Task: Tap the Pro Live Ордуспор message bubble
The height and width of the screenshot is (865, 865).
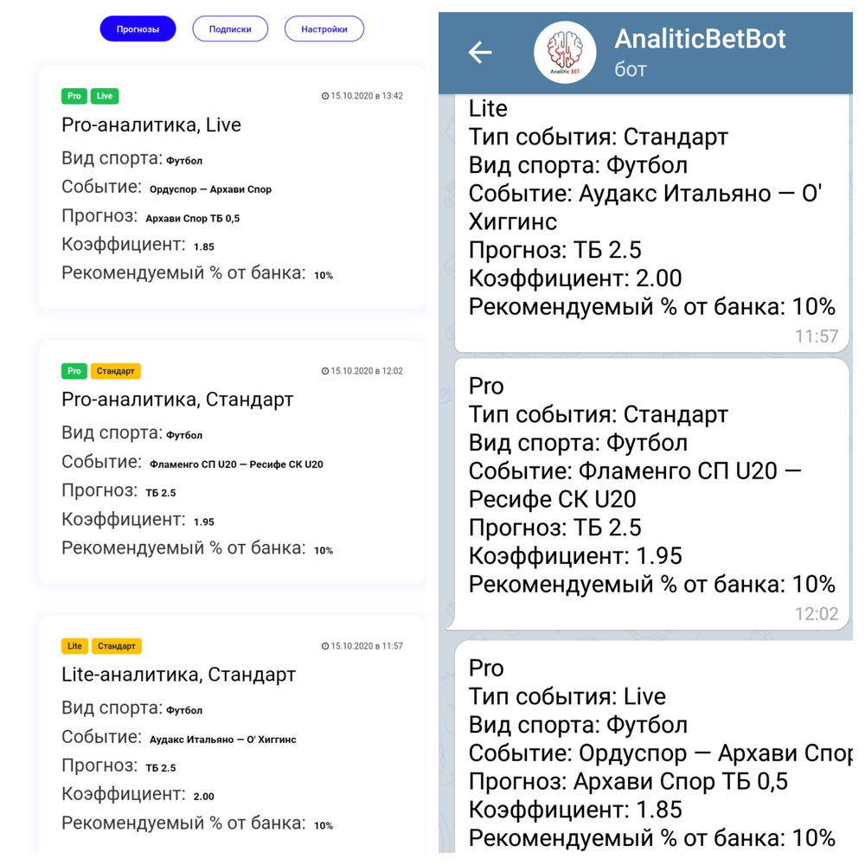Action: point(650,751)
